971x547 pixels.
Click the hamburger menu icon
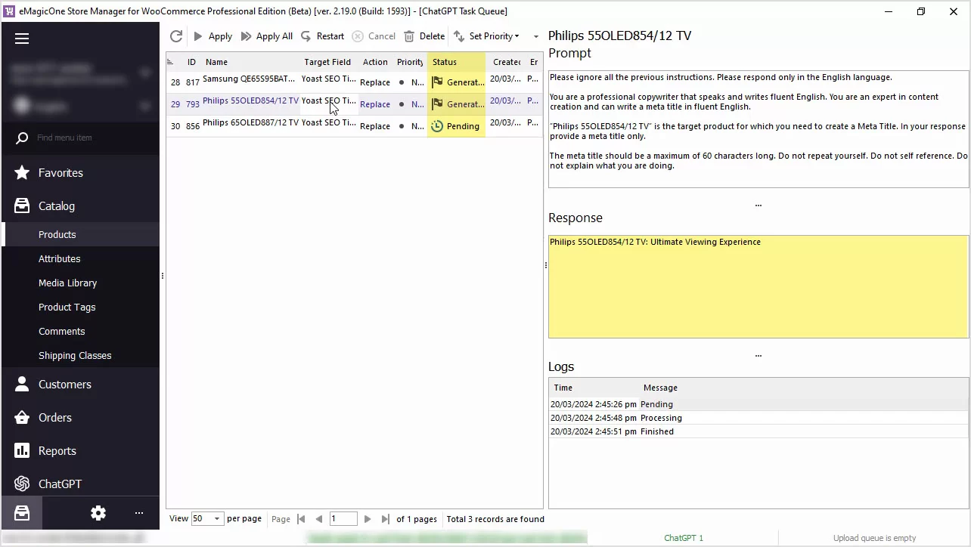pyautogui.click(x=22, y=39)
